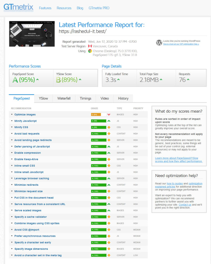Click the orange diamond icon beside Avoid bad requests
This screenshot has width=211, height=264.
[x=109, y=134]
